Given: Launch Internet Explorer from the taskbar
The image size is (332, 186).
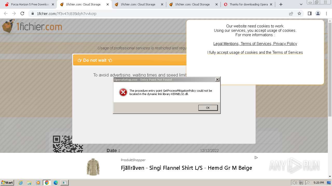Looking at the screenshot, I should point(21,183).
